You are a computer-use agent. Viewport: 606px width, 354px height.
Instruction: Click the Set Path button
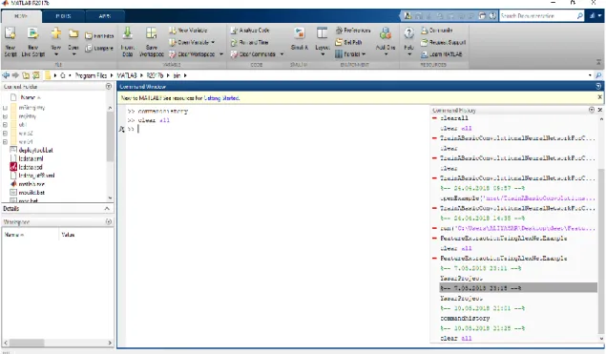point(348,42)
